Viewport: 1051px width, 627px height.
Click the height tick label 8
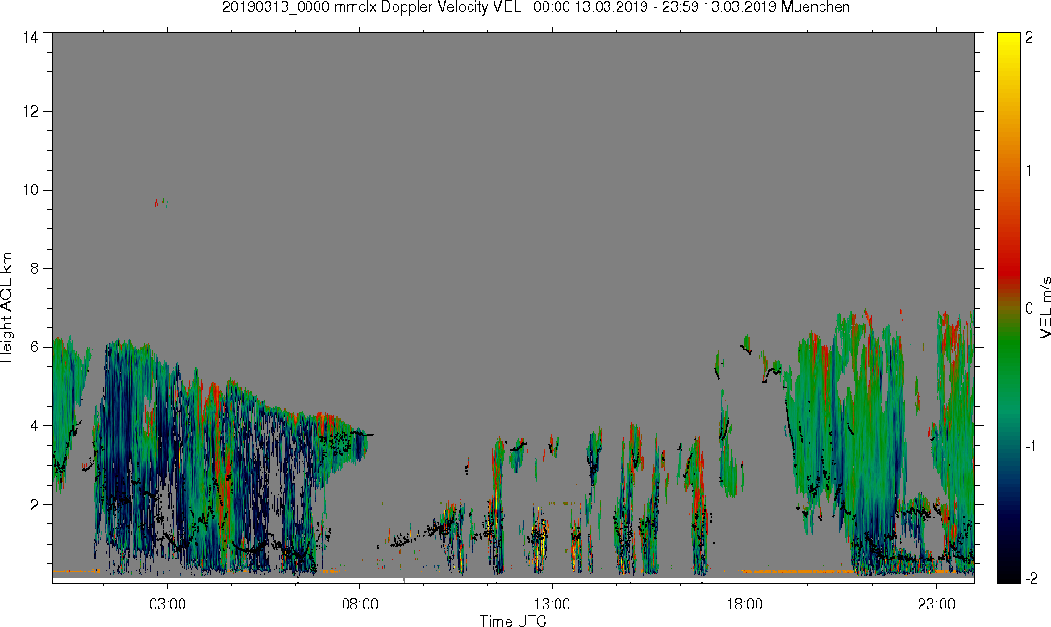click(x=34, y=268)
